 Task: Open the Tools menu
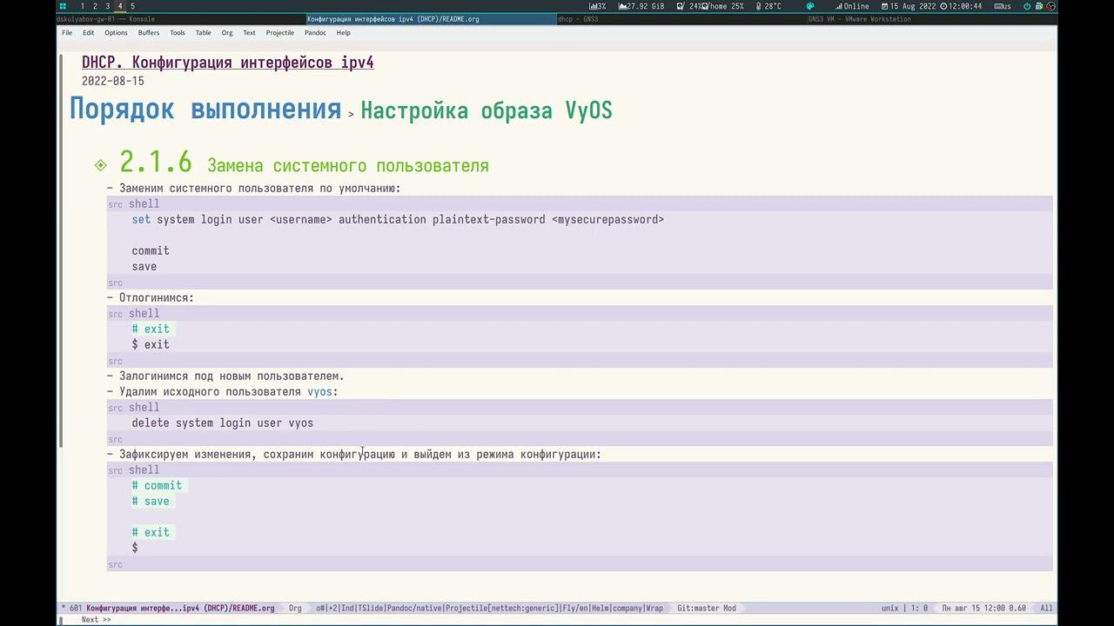(x=178, y=33)
